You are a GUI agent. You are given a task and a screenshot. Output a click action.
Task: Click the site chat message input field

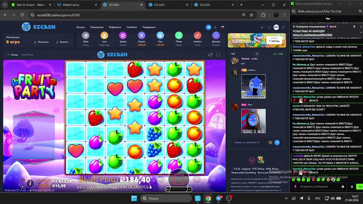click(x=250, y=143)
